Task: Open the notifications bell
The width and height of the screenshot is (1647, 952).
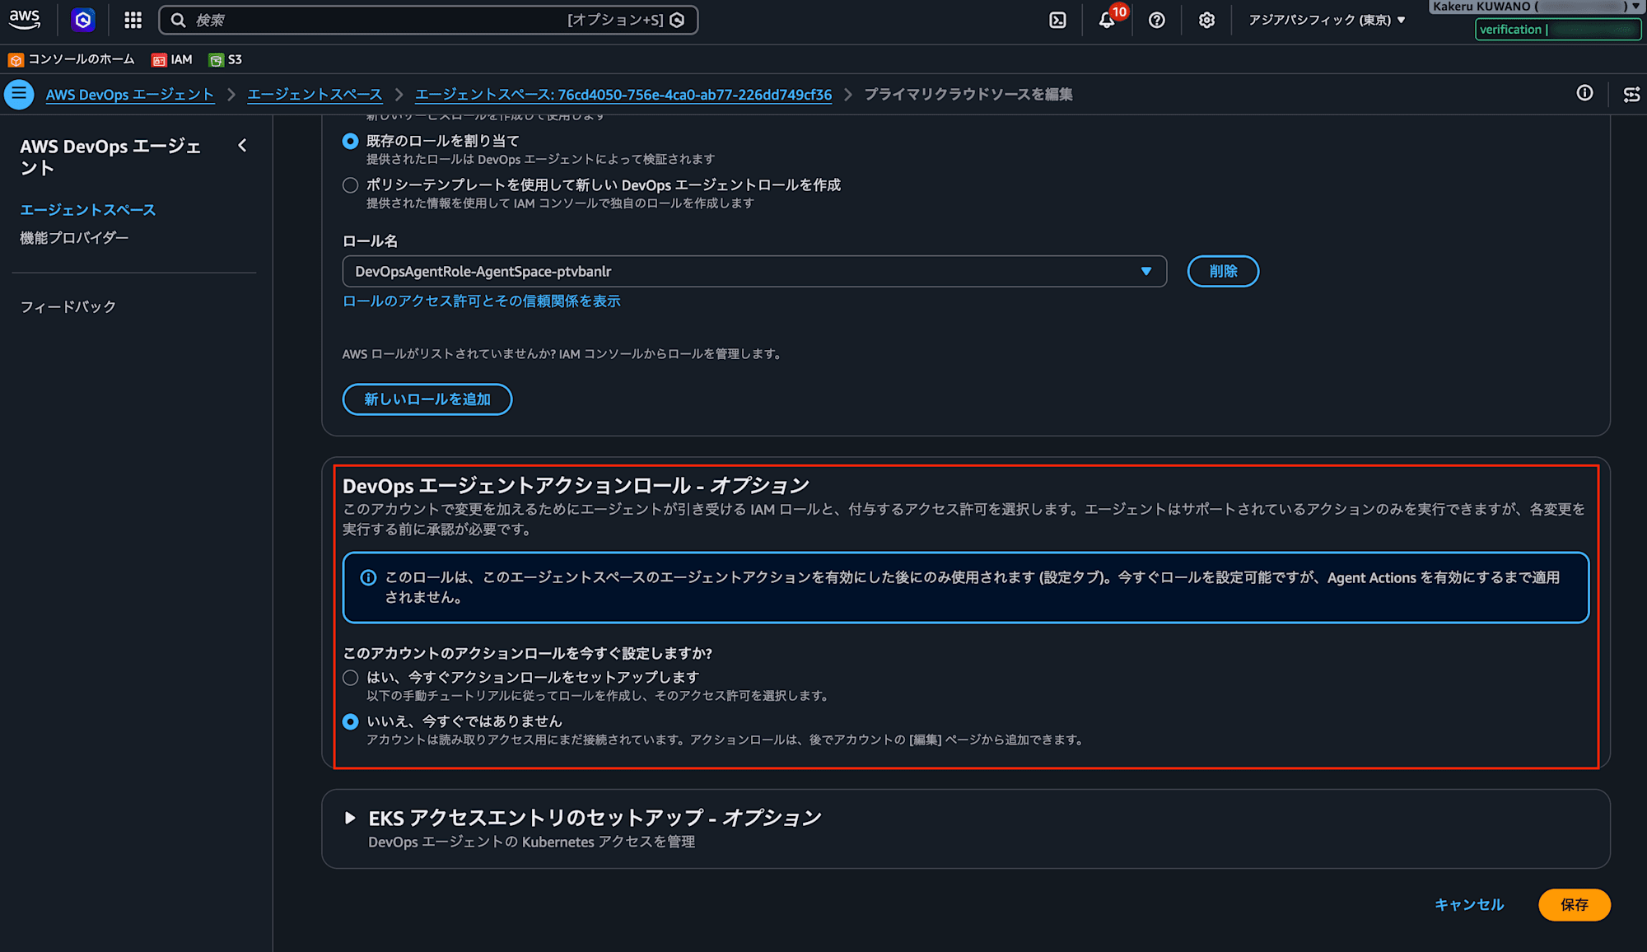Action: point(1107,20)
